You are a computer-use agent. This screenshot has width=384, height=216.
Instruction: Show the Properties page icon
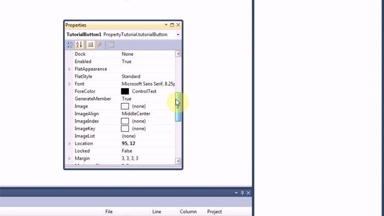point(91,44)
